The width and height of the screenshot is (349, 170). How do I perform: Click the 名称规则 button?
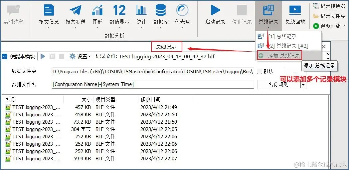pos(279,85)
